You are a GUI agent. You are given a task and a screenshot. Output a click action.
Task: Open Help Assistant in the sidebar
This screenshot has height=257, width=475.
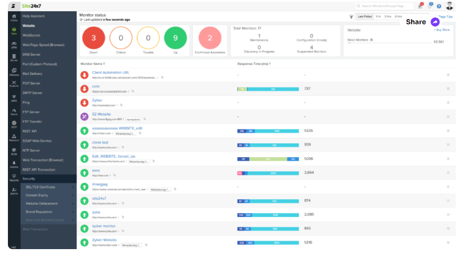pyautogui.click(x=33, y=16)
